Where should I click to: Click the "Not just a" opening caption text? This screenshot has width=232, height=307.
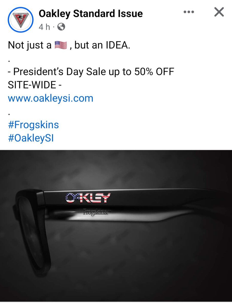(30, 45)
